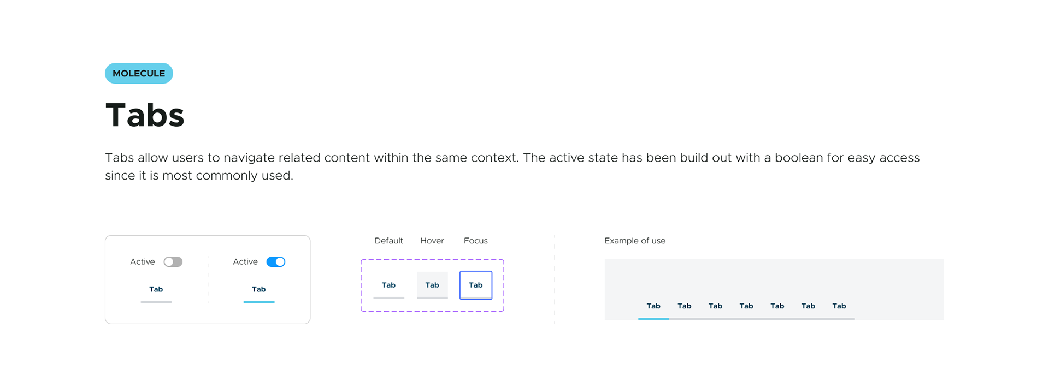Screen dimensions: 1049x387
Task: Click the Tab in the Default state
Action: [388, 285]
